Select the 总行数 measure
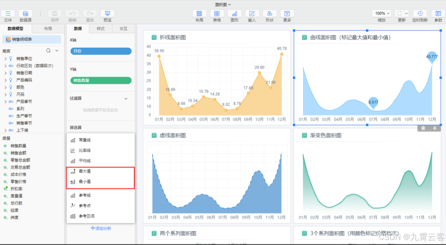This screenshot has width=446, height=245. [x=17, y=203]
